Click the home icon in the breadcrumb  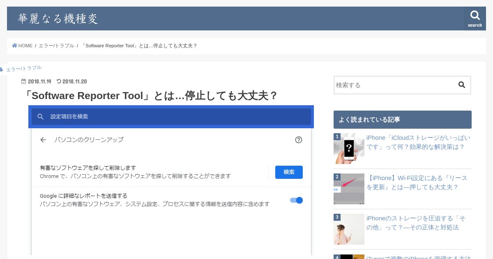click(x=15, y=46)
